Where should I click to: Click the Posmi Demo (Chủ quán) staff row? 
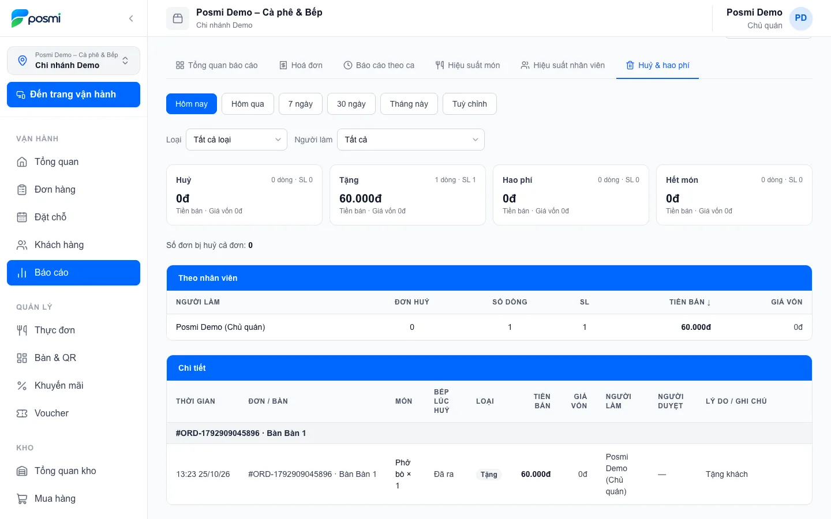[489, 327]
